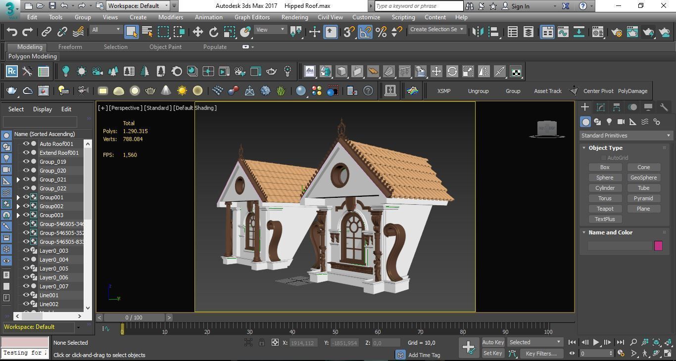
Task: Select the Select and Link tool
Action: coord(46,32)
